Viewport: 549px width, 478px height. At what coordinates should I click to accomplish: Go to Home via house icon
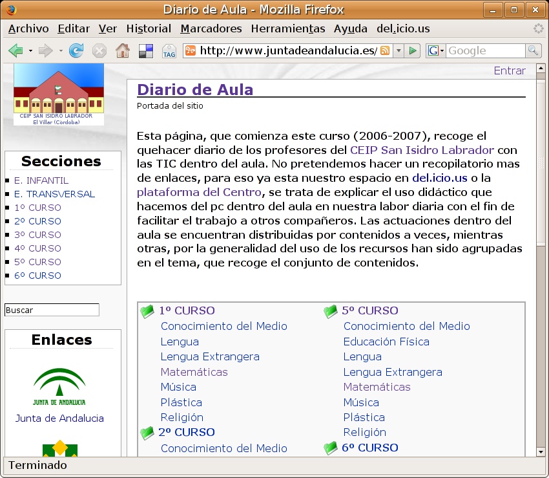coord(122,50)
